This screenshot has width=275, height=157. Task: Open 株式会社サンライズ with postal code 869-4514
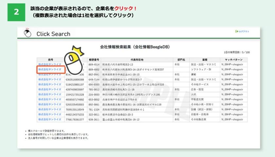[x=50, y=64]
